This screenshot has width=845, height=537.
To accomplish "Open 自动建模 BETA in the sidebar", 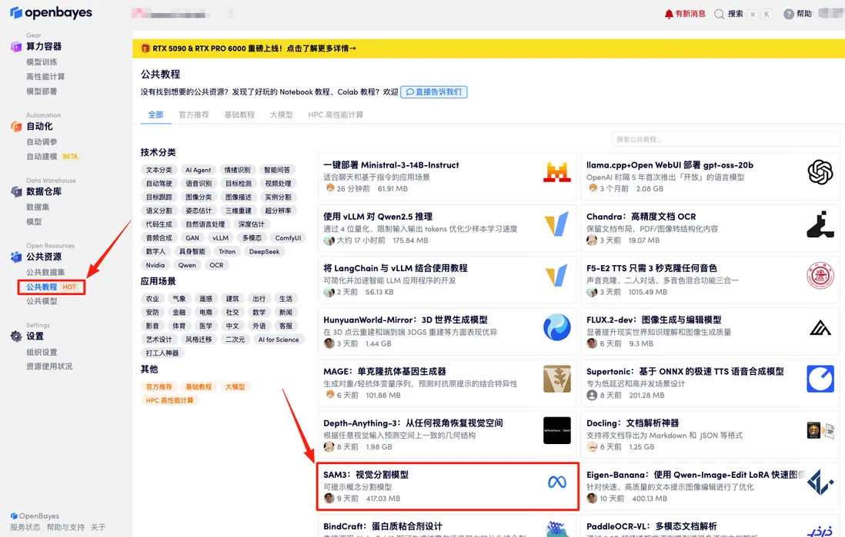I will tap(53, 157).
